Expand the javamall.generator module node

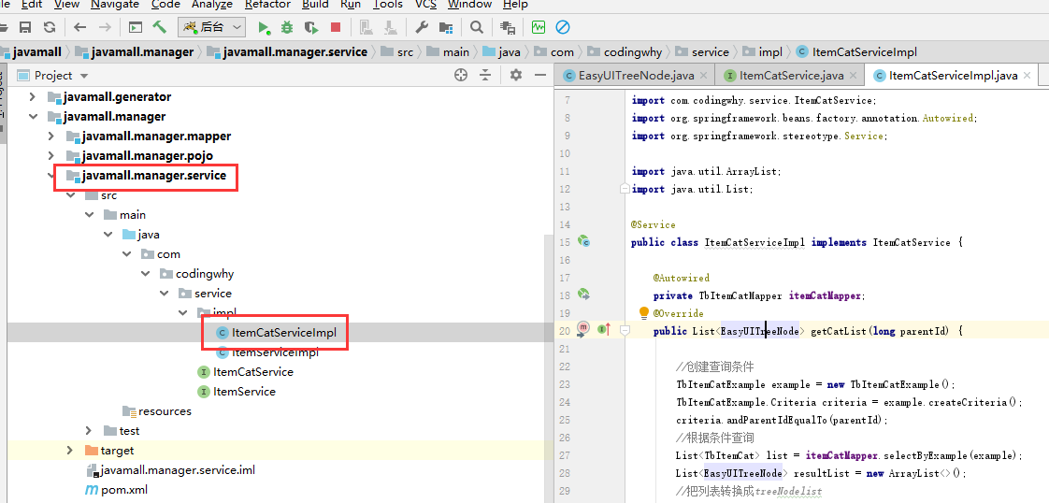point(33,97)
